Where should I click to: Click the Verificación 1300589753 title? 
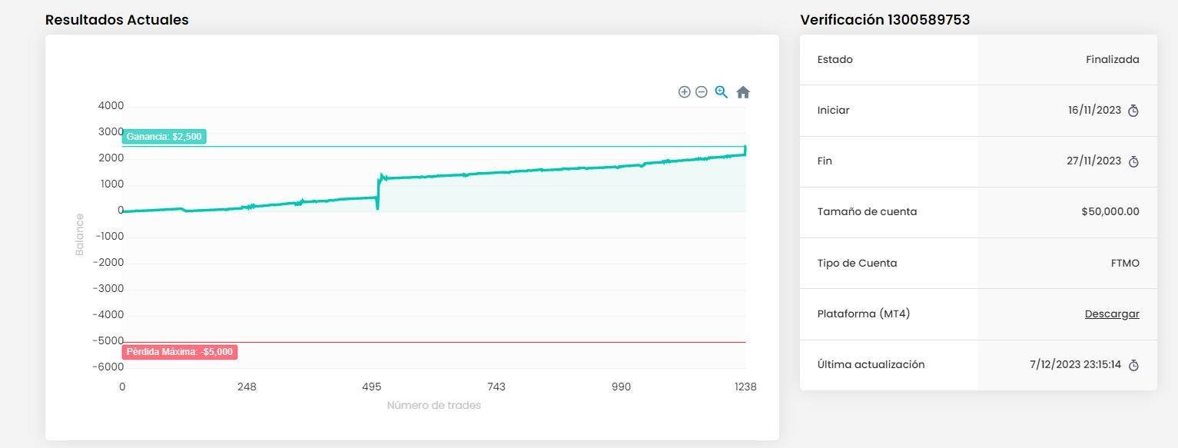click(884, 20)
